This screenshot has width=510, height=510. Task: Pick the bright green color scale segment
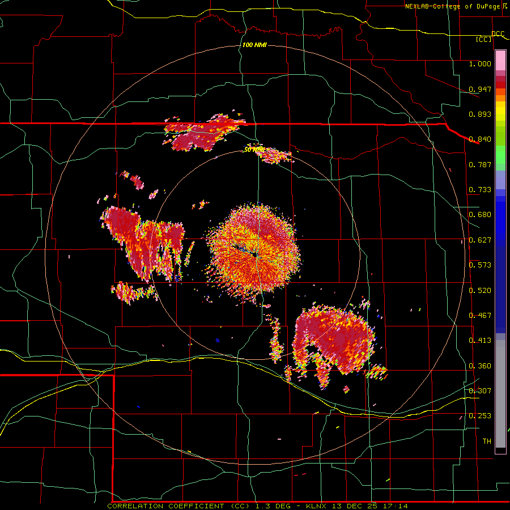500,155
